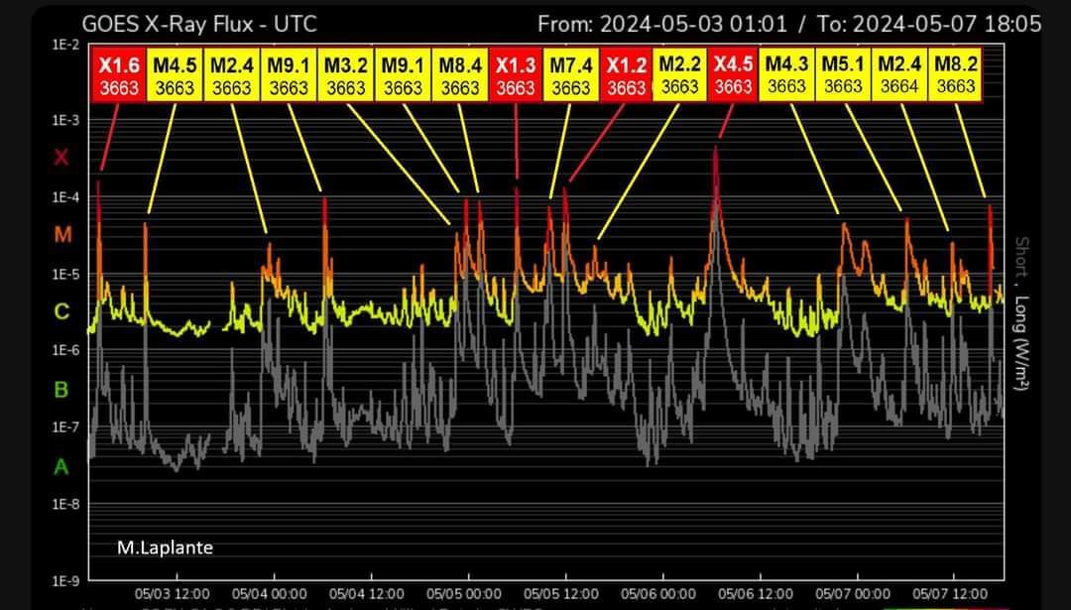1071x610 pixels.
Task: Select the red X1.2 flare label
Action: [x=626, y=75]
